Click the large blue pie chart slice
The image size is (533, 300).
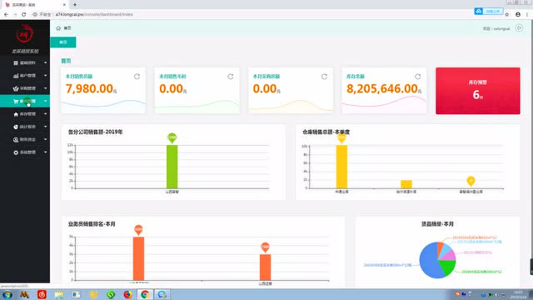[x=429, y=261]
